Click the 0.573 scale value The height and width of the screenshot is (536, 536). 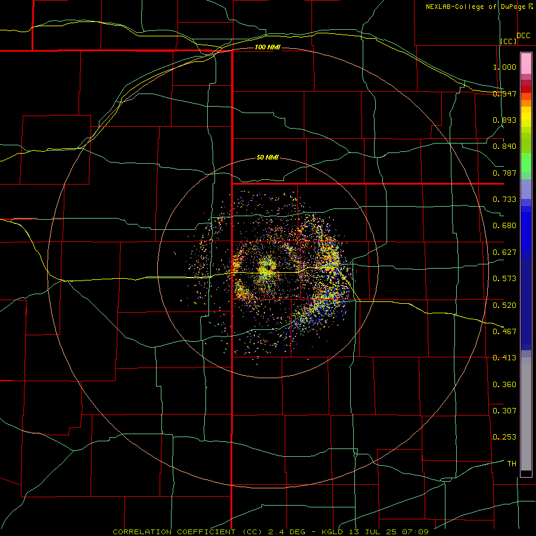pos(504,279)
